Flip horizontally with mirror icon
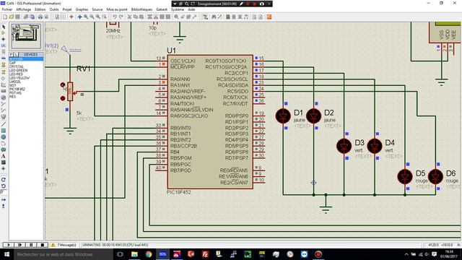The image size is (462, 260). (4, 200)
